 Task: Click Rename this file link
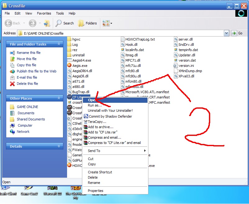point(29,53)
